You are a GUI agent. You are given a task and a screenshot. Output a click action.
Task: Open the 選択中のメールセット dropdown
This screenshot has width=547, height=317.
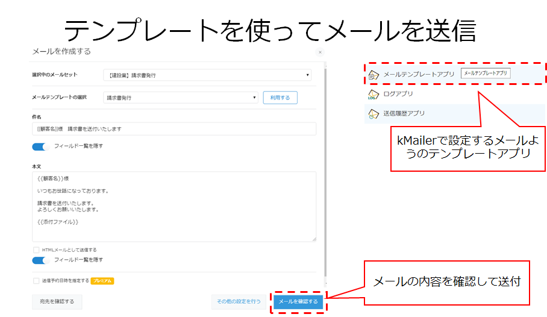point(207,75)
